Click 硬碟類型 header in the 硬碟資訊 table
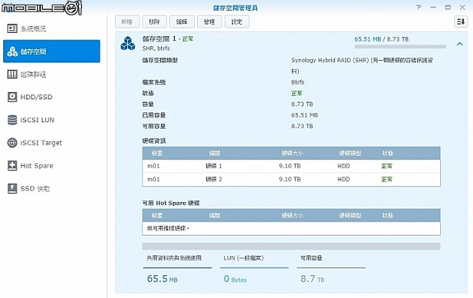Screen dimensions: 473x298 point(350,154)
